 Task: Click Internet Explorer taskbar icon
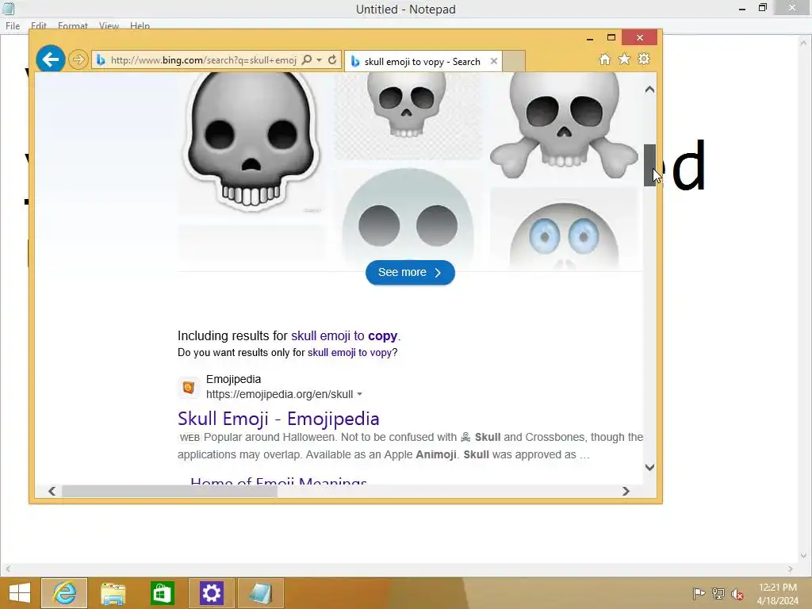[64, 593]
